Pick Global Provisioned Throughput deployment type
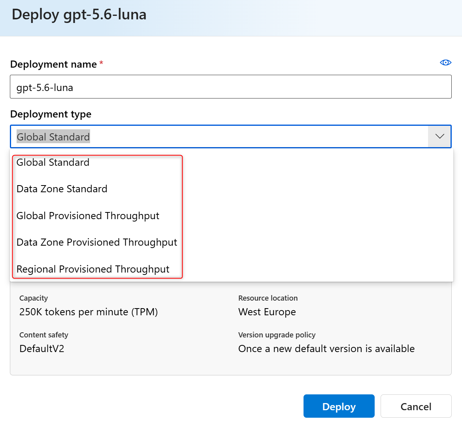The height and width of the screenshot is (428, 462). point(88,216)
